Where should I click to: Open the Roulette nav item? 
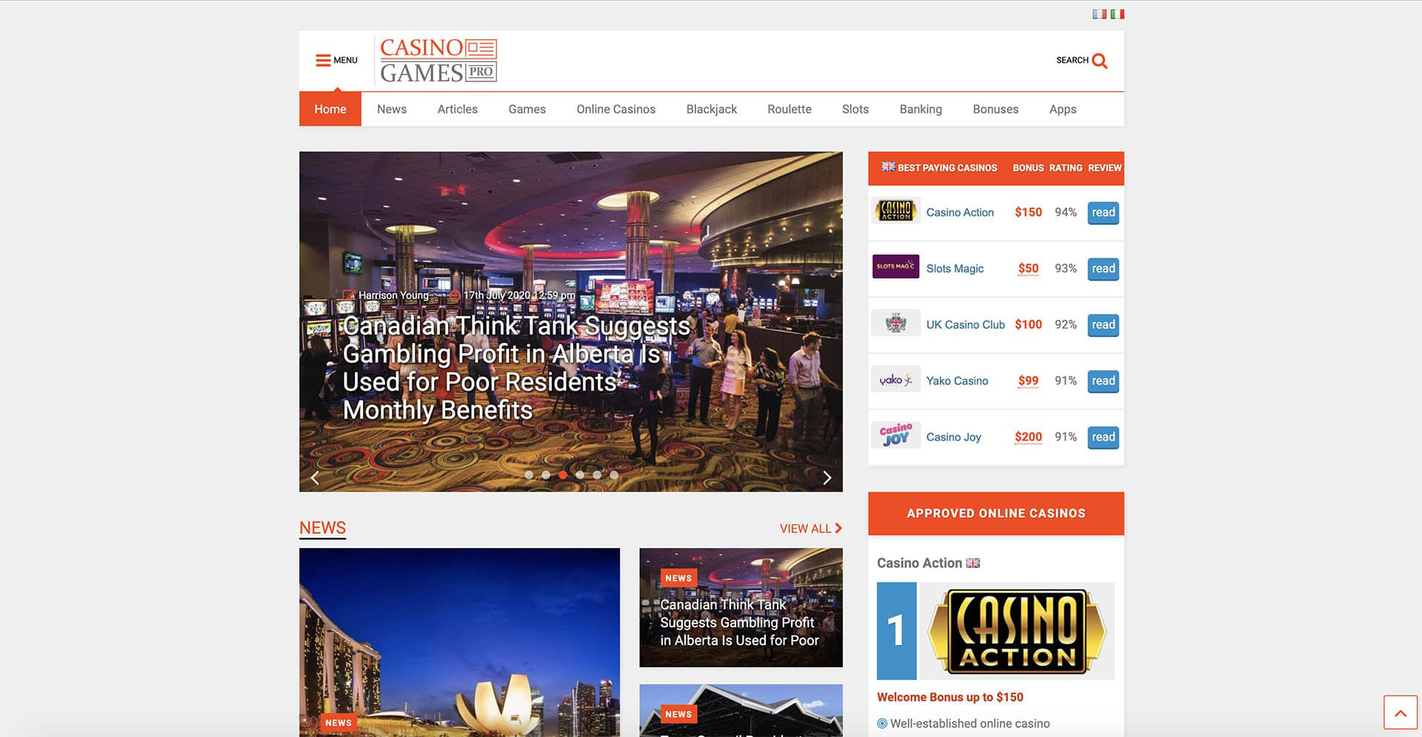tap(790, 109)
